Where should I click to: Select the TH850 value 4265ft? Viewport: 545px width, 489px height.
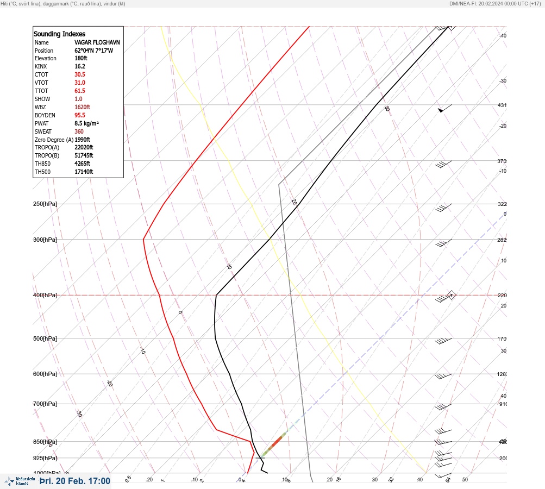point(82,164)
